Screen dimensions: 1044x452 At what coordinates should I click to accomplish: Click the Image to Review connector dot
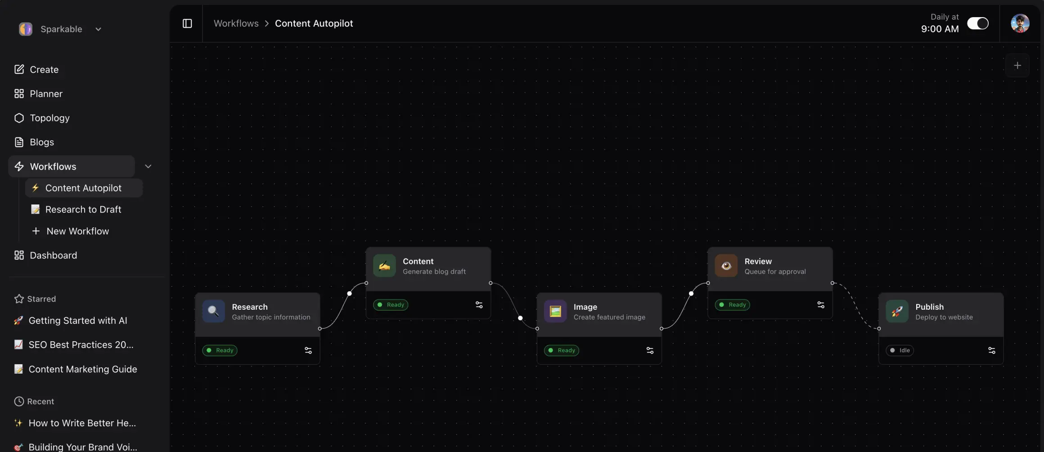pyautogui.click(x=691, y=294)
